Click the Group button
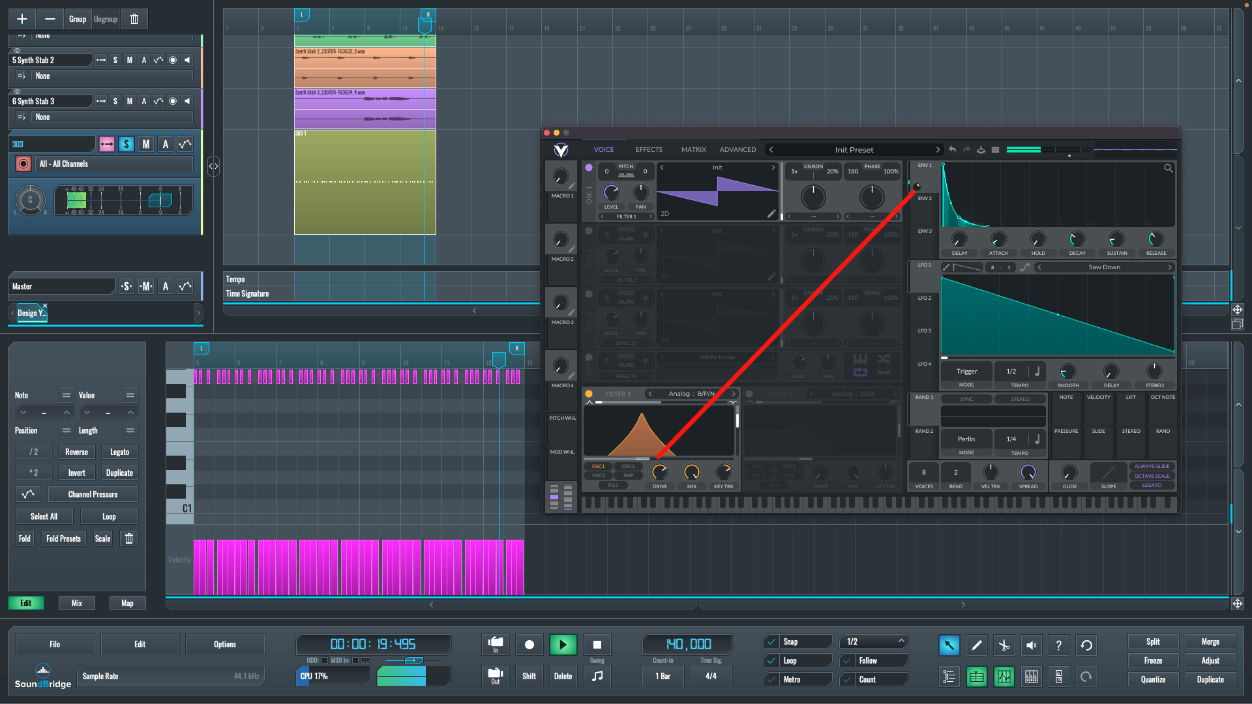 click(78, 19)
